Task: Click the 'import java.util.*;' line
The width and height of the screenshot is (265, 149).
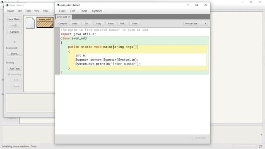Action: pos(78,34)
